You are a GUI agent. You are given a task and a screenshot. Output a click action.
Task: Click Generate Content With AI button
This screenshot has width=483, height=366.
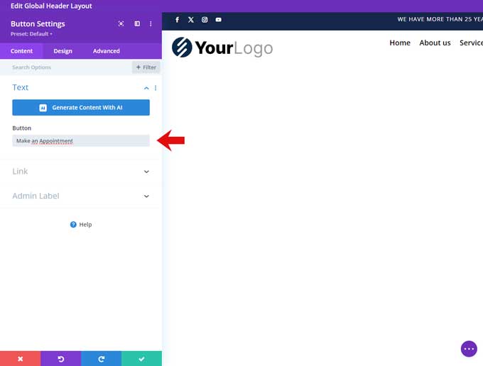(81, 108)
